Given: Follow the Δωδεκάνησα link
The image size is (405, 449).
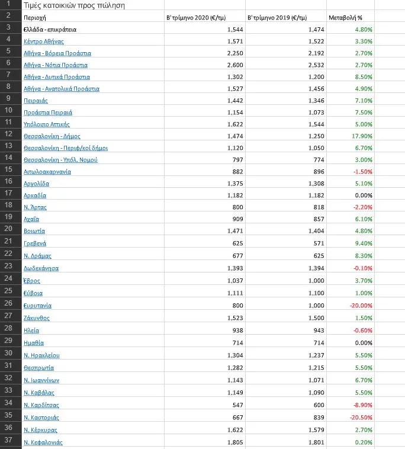Looking at the screenshot, I should [x=41, y=268].
